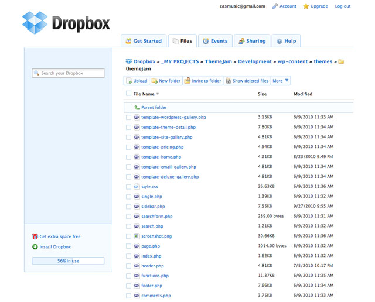Click the php icon for template-pricing.php

(137, 147)
